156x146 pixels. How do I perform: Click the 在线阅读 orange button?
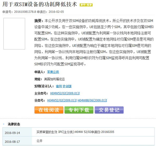click(x=49, y=110)
